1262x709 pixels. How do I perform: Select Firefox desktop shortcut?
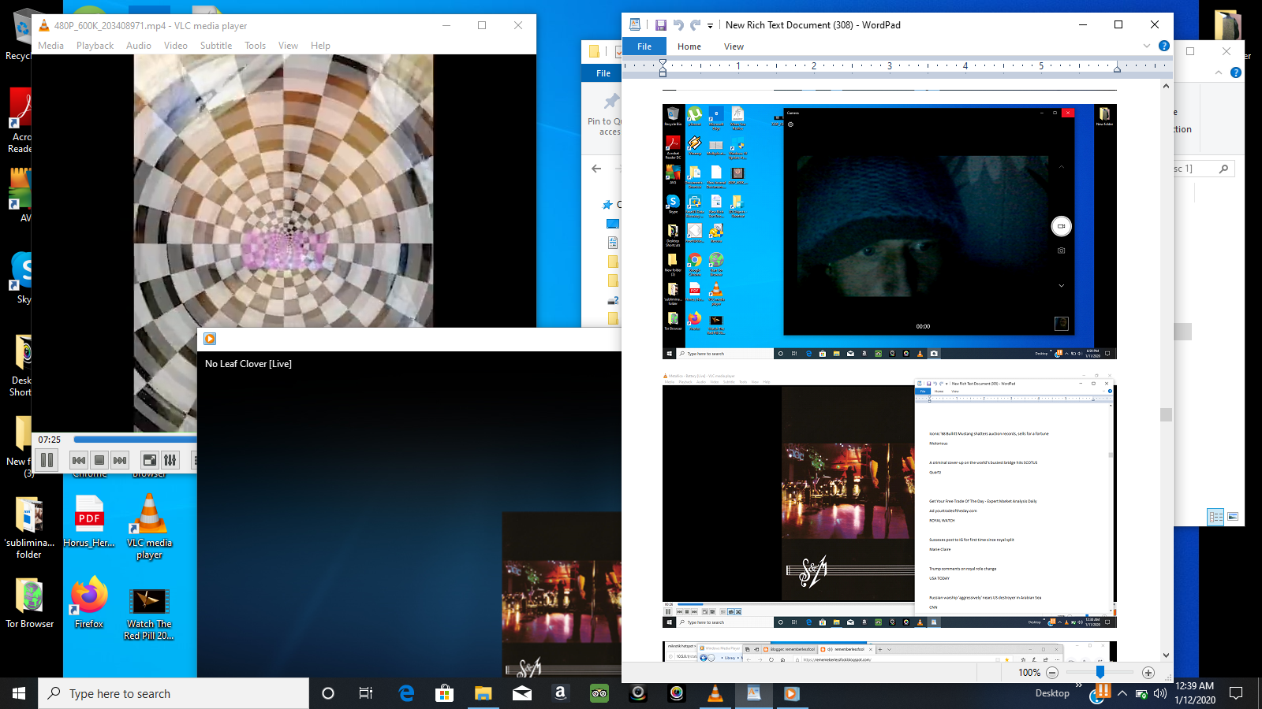[x=89, y=602]
